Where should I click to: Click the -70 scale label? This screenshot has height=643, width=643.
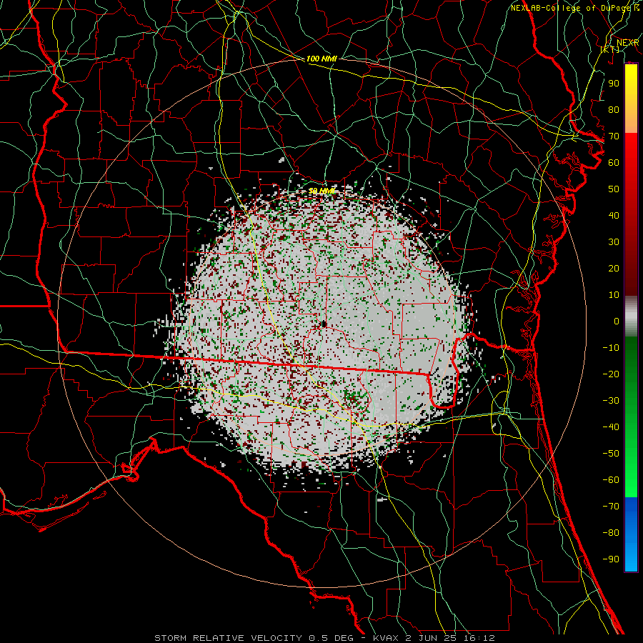611,506
